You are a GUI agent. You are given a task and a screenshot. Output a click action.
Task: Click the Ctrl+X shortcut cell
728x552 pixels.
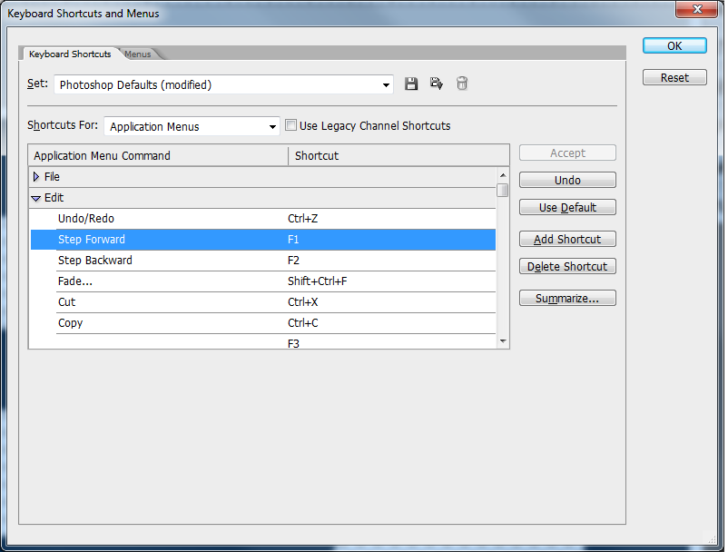302,302
